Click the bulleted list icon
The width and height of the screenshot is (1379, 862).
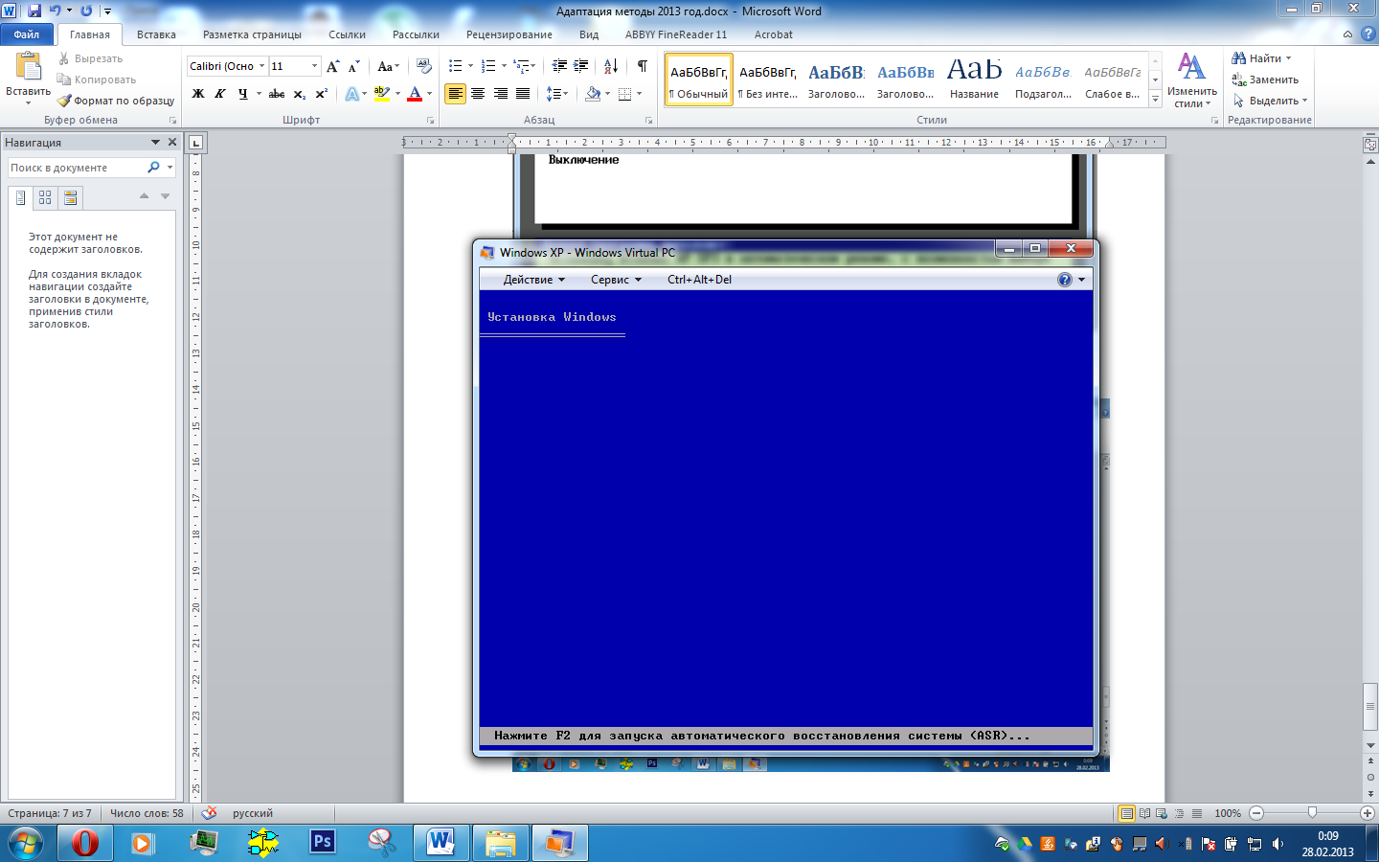tap(456, 66)
